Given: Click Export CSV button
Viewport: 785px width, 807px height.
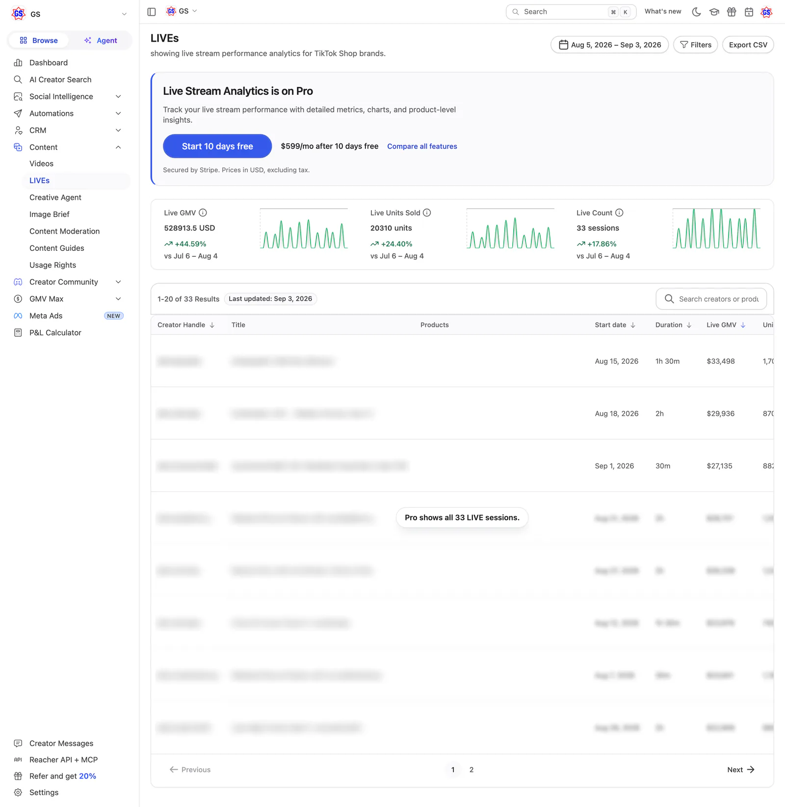Looking at the screenshot, I should [x=748, y=45].
